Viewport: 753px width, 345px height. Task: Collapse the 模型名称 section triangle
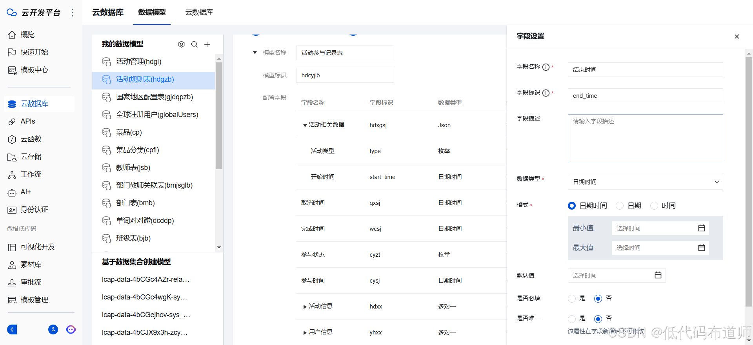click(x=255, y=53)
